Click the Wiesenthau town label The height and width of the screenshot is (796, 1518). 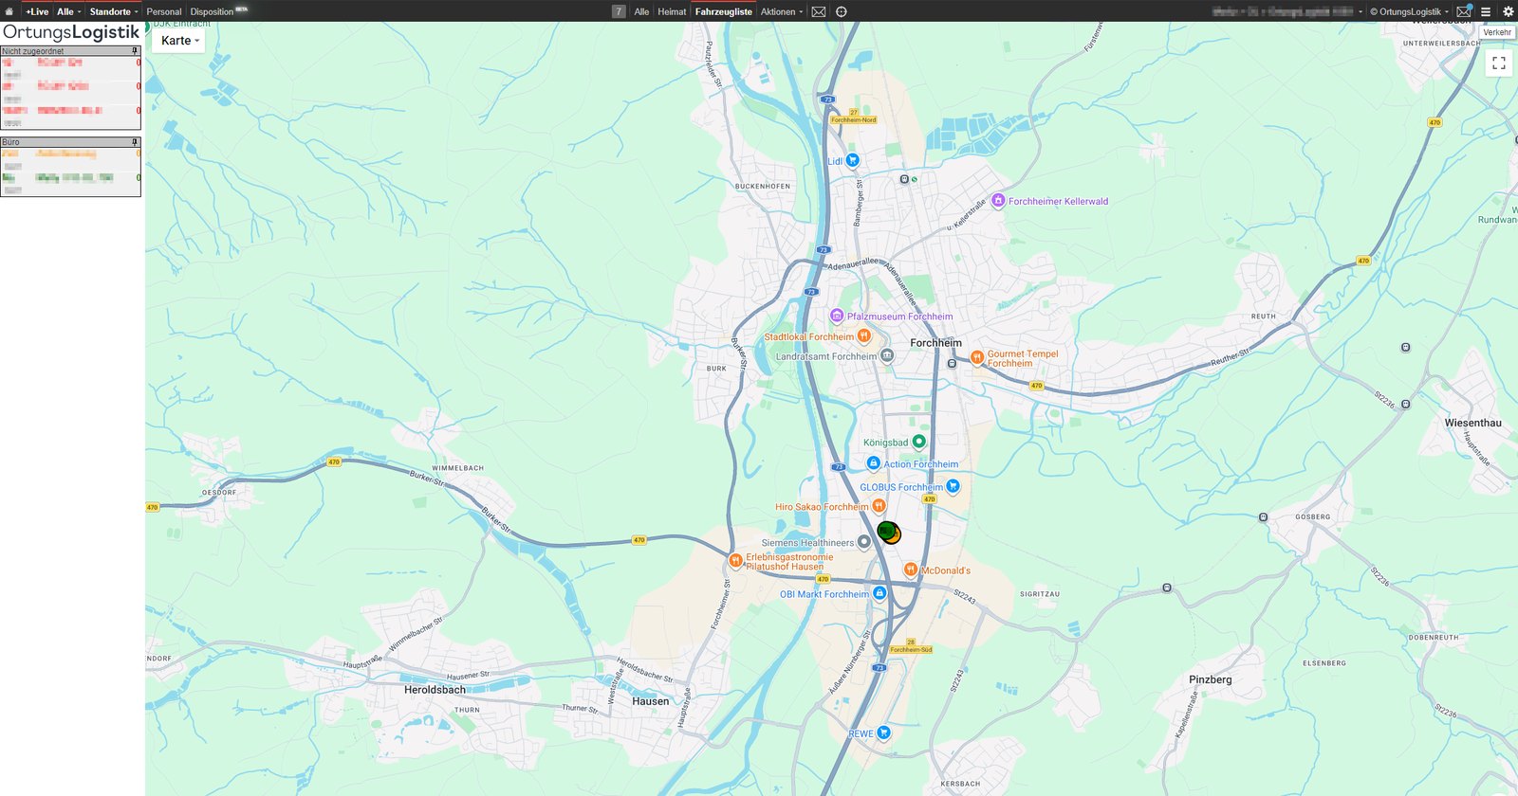(x=1472, y=423)
